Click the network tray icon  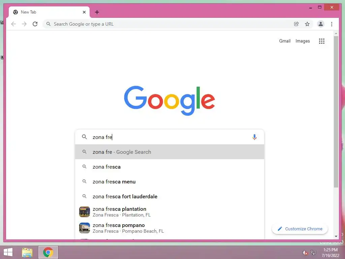coord(313,252)
